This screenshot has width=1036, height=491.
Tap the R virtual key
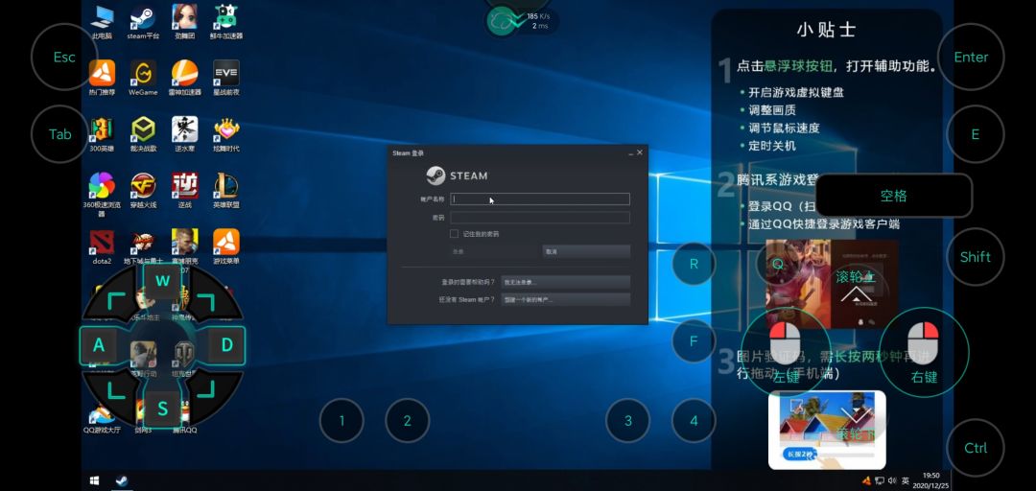click(694, 264)
